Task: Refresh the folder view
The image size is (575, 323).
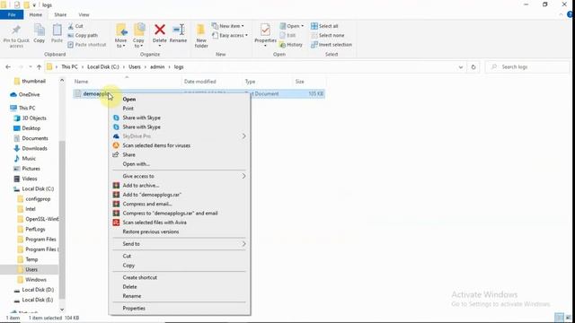Action: pos(473,67)
